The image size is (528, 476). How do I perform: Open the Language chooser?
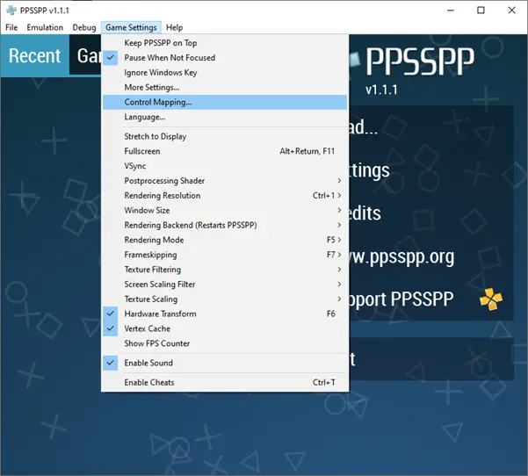click(225, 117)
